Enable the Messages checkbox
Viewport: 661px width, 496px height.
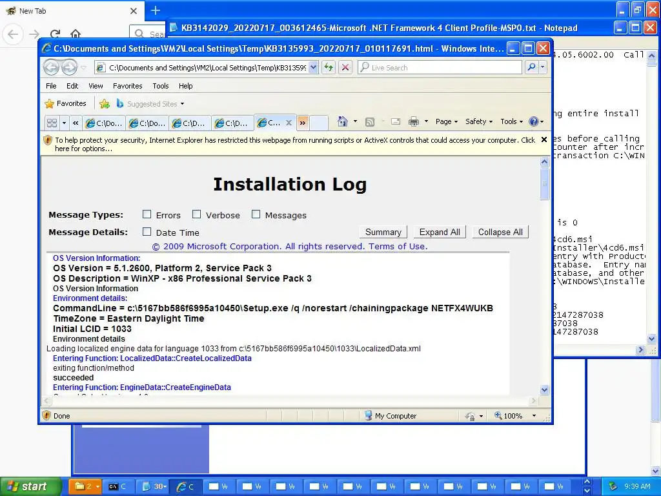pyautogui.click(x=256, y=214)
